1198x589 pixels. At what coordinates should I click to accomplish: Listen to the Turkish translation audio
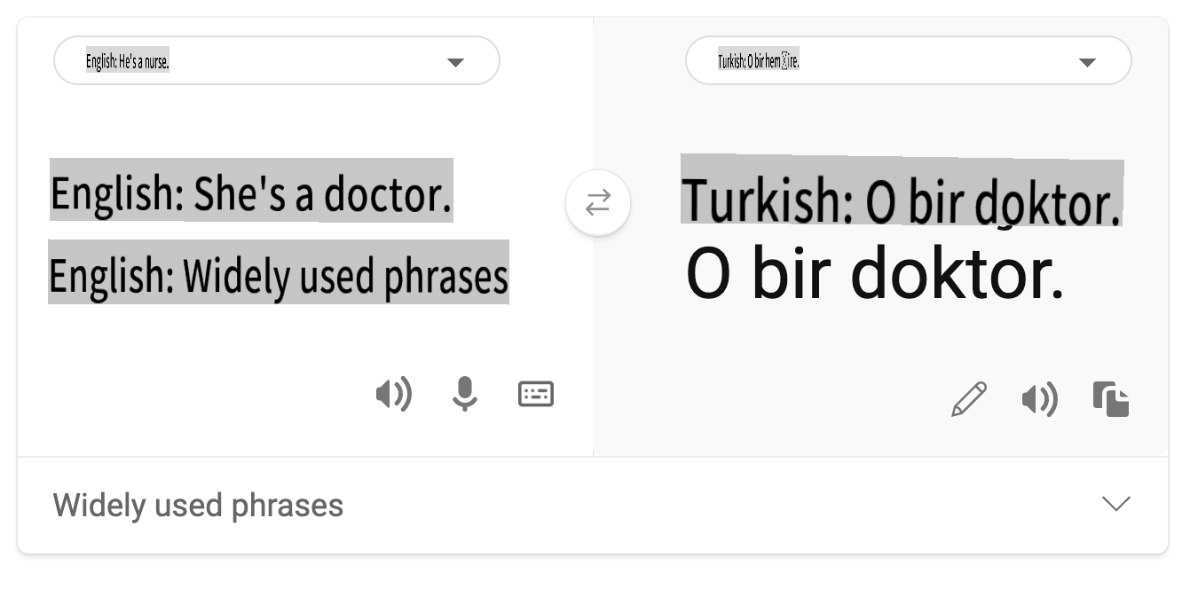pos(1039,400)
